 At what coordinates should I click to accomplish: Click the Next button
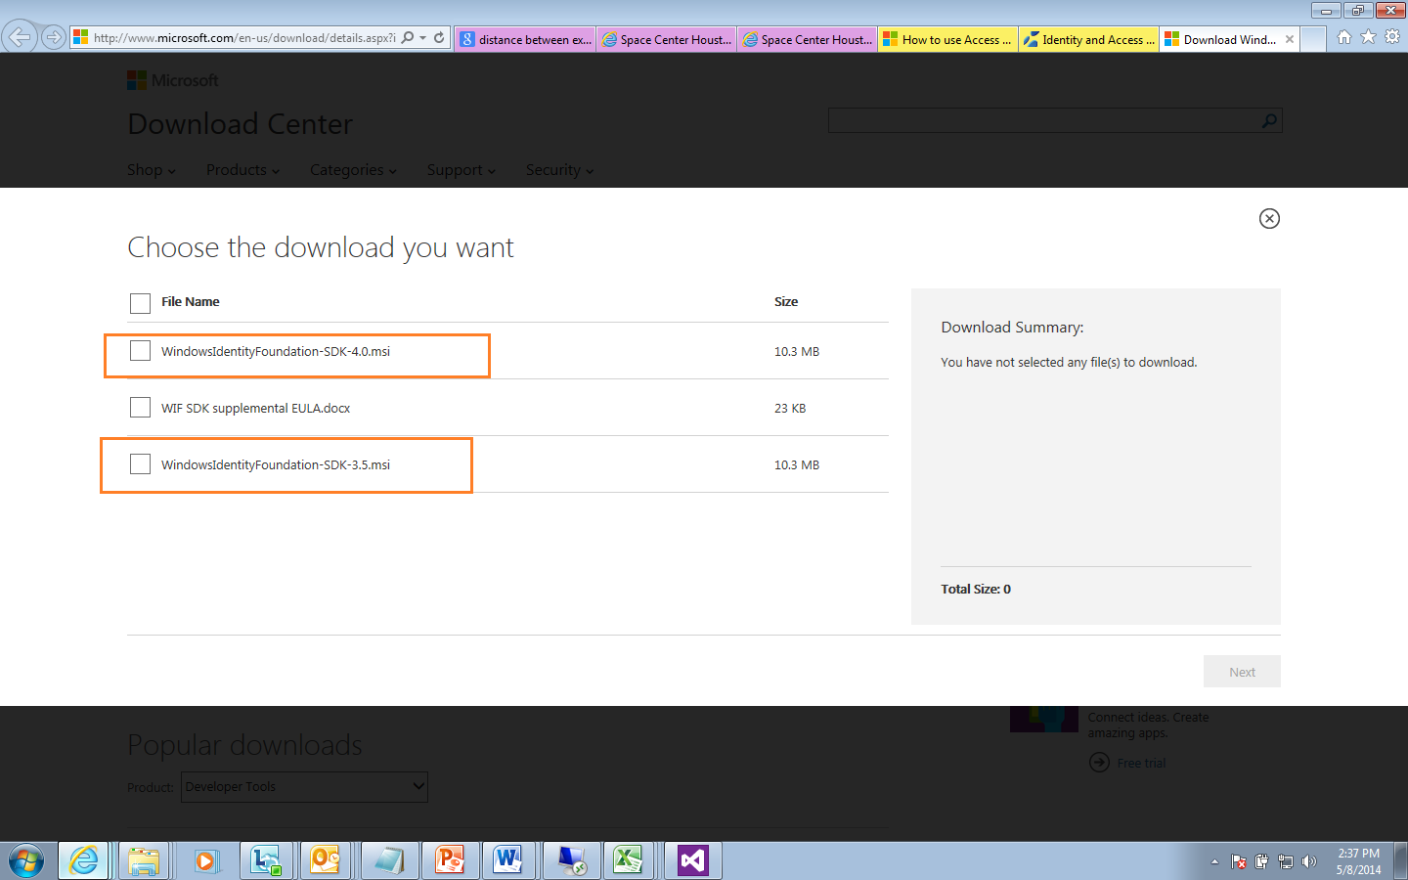tap(1242, 672)
